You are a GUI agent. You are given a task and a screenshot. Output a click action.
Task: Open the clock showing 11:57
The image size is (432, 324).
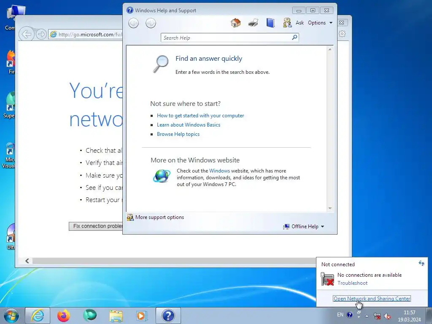pyautogui.click(x=409, y=316)
